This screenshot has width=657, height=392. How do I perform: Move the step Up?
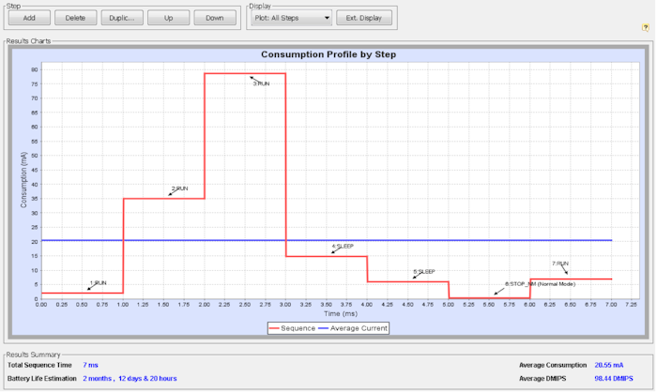coord(167,18)
